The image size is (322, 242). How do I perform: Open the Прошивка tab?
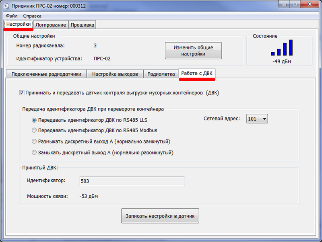[x=83, y=25]
